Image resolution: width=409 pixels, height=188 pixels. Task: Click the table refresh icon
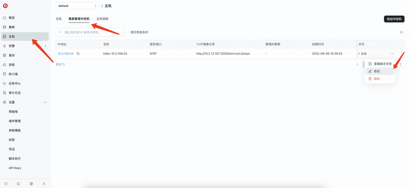pyautogui.click(x=401, y=32)
